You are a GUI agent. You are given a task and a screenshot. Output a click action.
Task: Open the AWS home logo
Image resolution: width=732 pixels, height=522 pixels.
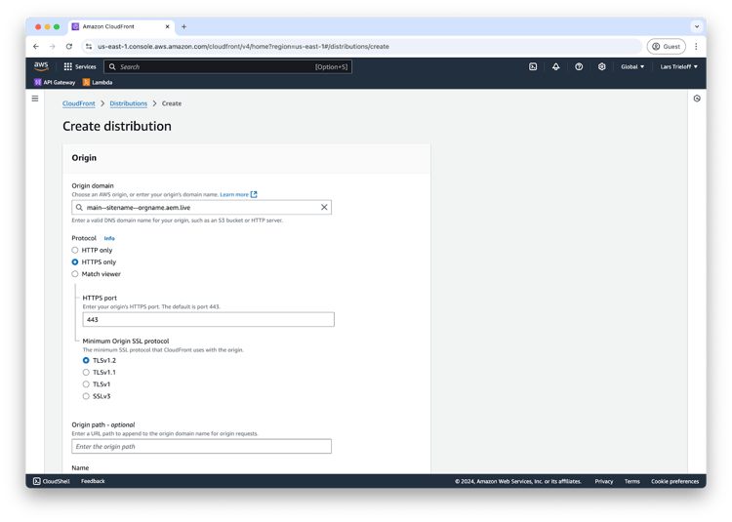click(41, 66)
